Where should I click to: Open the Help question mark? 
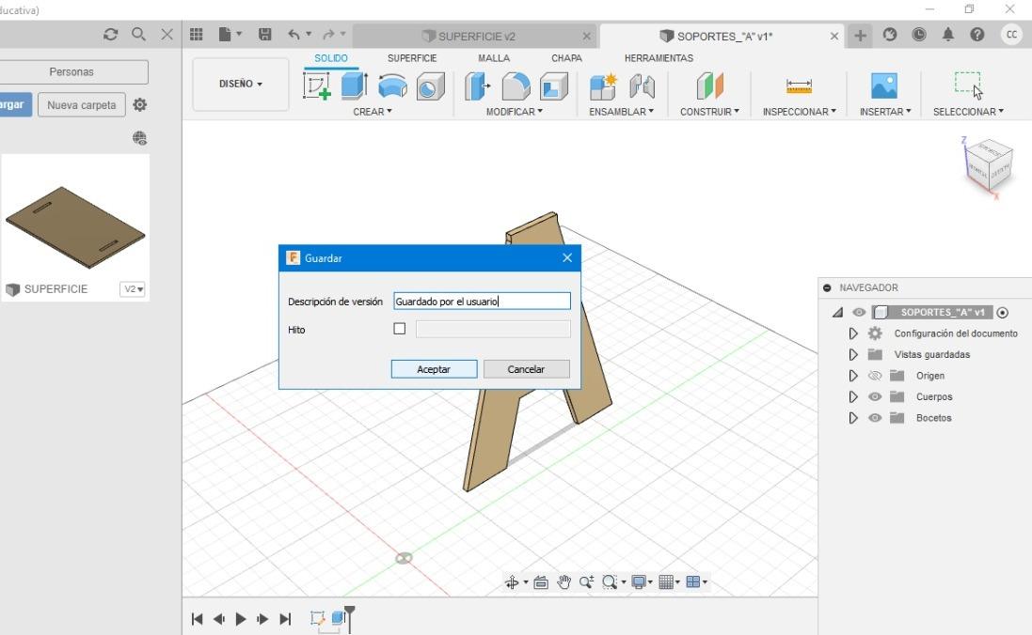click(x=977, y=34)
